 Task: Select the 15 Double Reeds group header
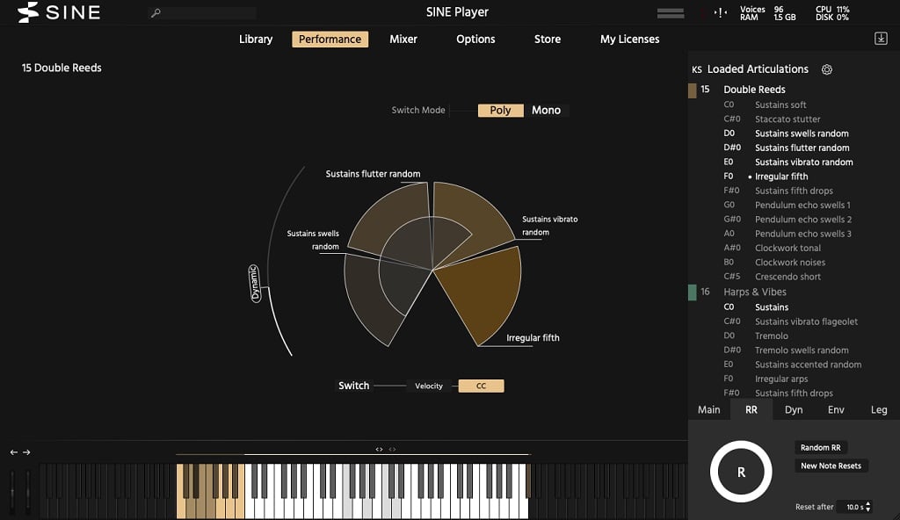click(754, 90)
